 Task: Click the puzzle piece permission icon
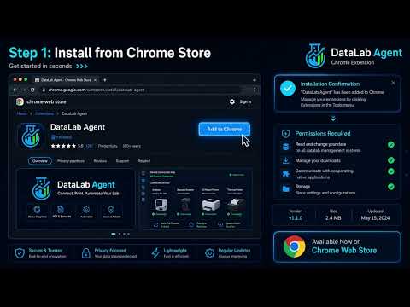coord(285,173)
